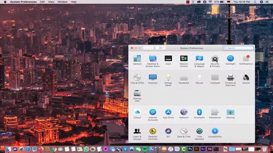The height and width of the screenshot is (153, 273).
Task: Open Terminal from the Dock
Action: pyautogui.click(x=216, y=149)
